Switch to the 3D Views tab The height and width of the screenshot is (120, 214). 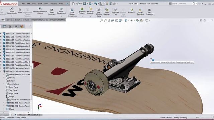click(x=22, y=115)
